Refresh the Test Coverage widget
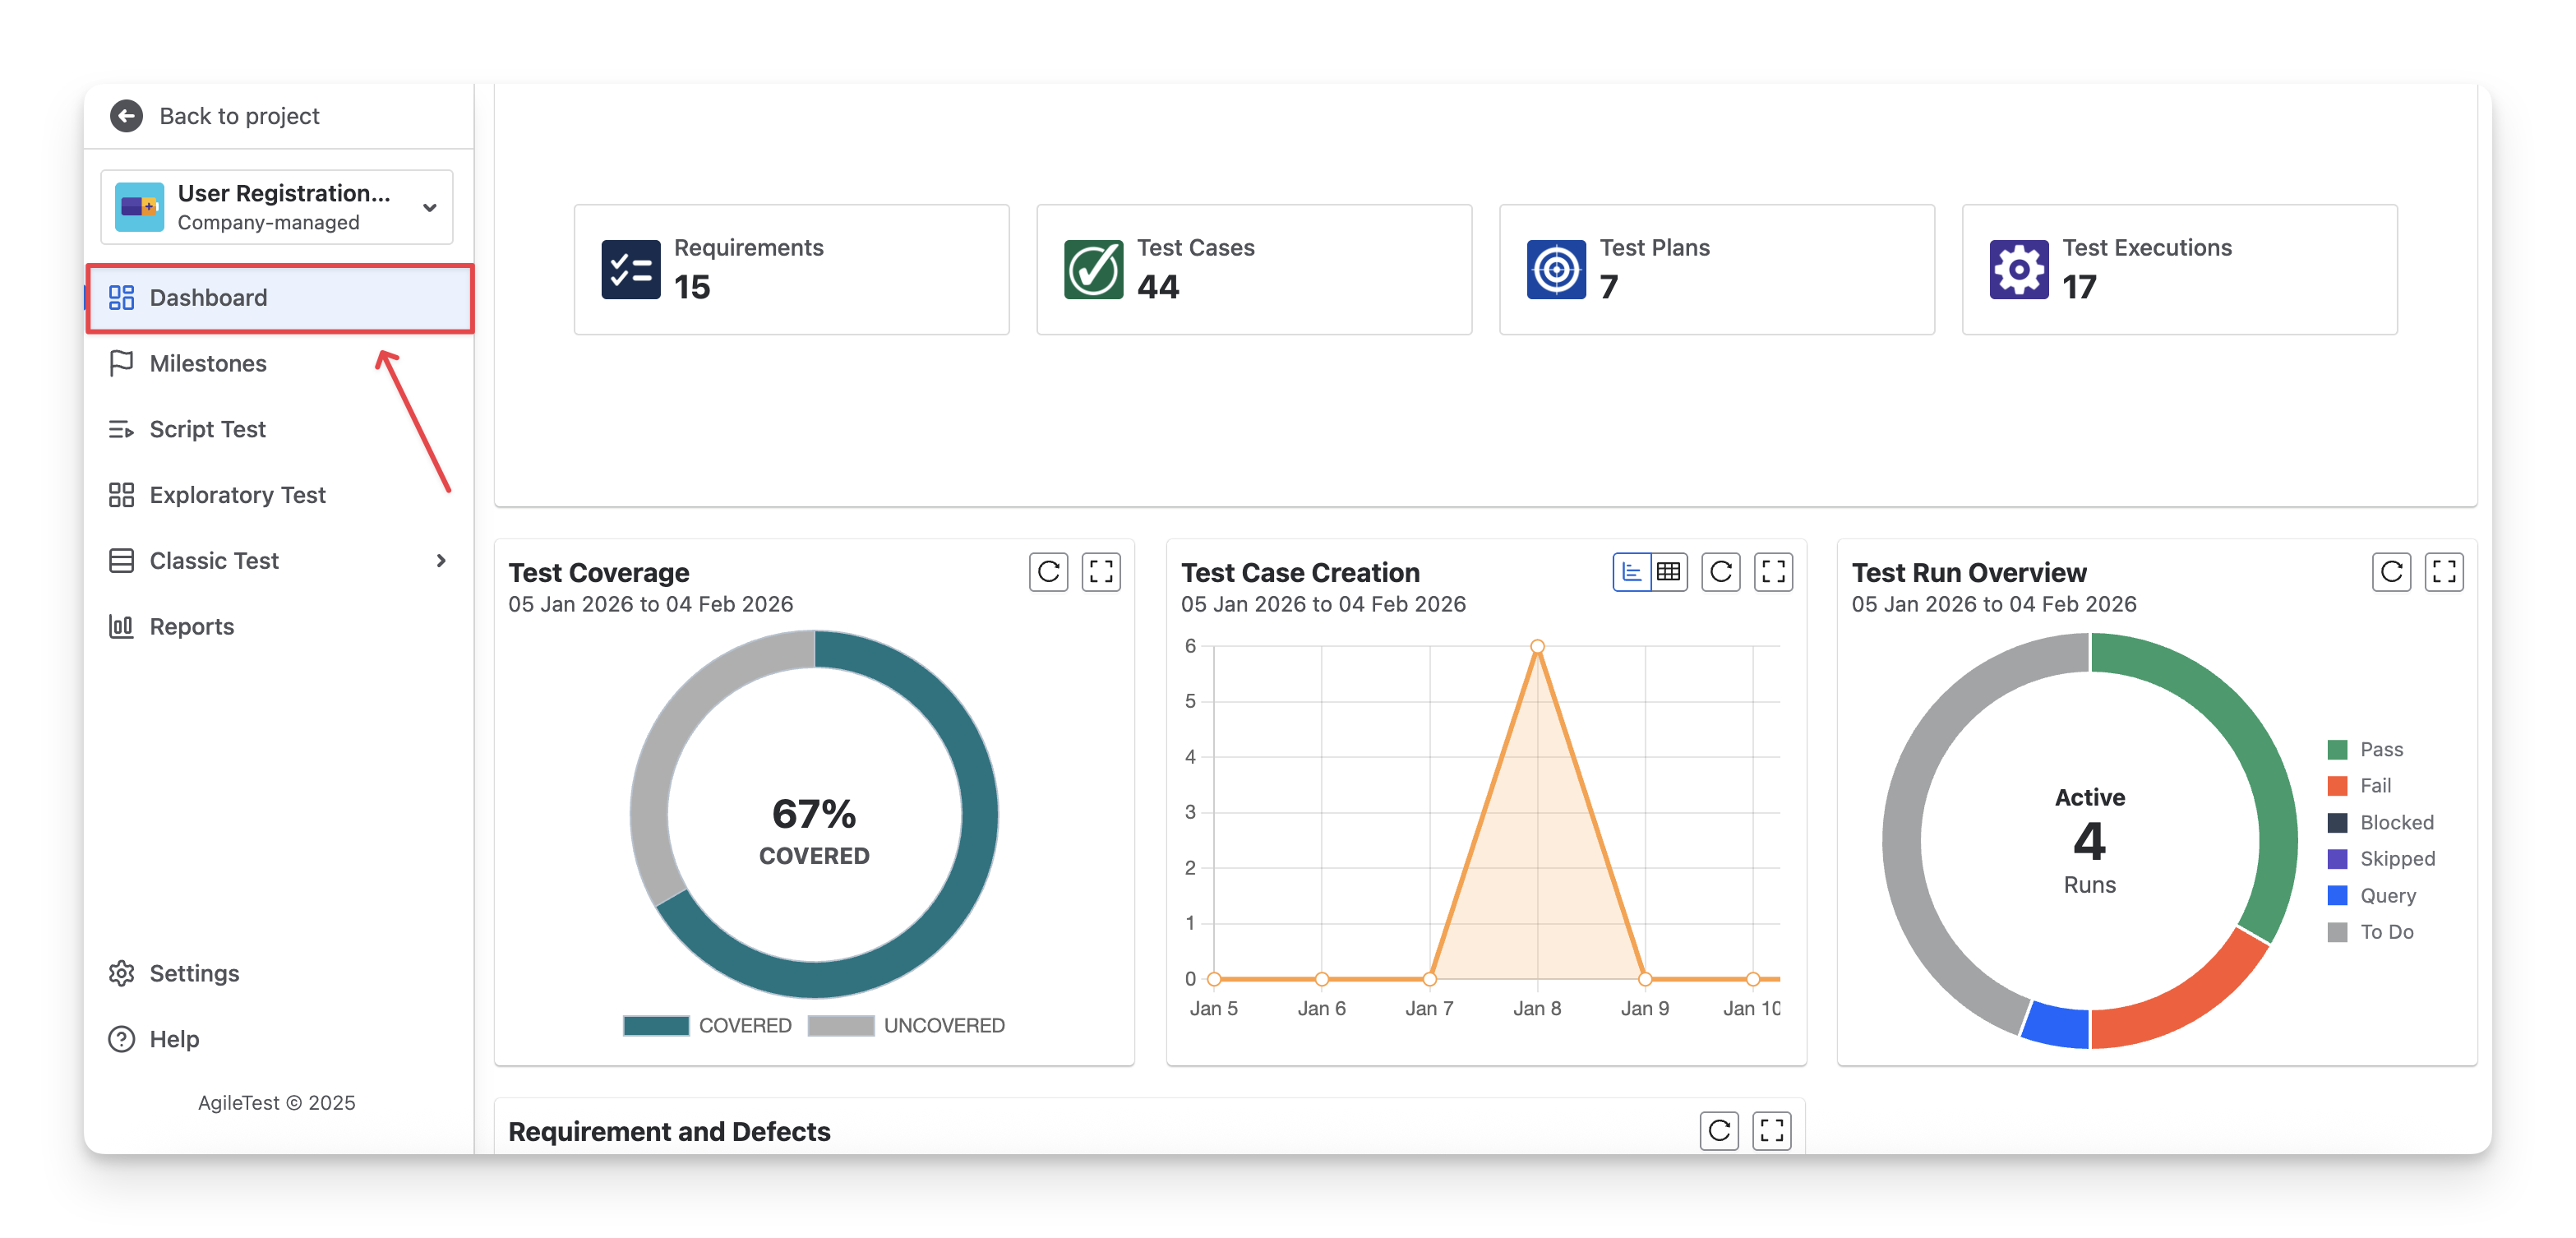The width and height of the screenshot is (2576, 1238). click(1048, 572)
